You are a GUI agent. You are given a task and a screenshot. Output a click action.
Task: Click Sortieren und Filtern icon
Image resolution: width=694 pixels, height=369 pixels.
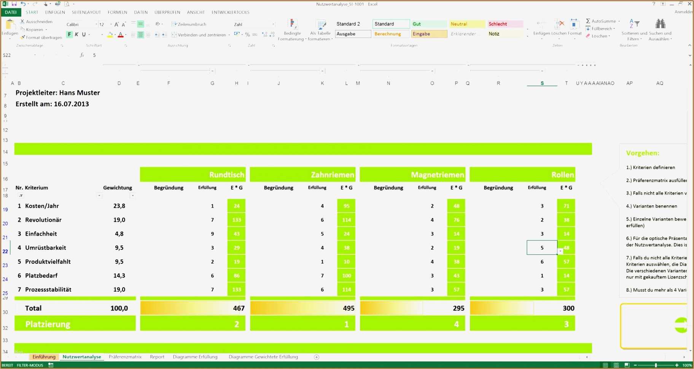point(634,24)
